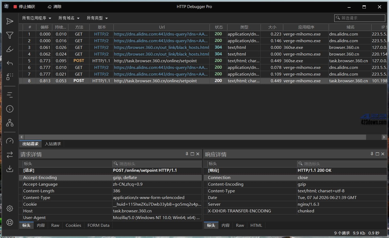
Task: Expand 所有域名 dropdown
Action: point(69,18)
